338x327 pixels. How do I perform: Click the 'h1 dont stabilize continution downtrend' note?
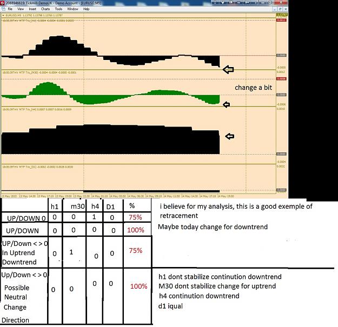point(220,277)
